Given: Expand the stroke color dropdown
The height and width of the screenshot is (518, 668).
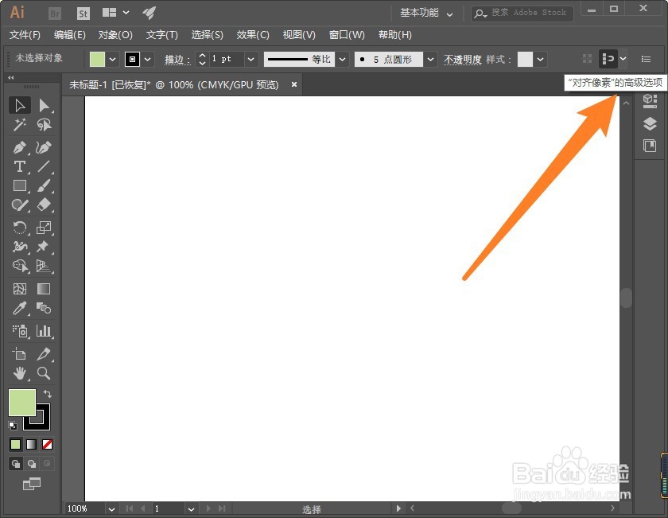Looking at the screenshot, I should tap(147, 59).
